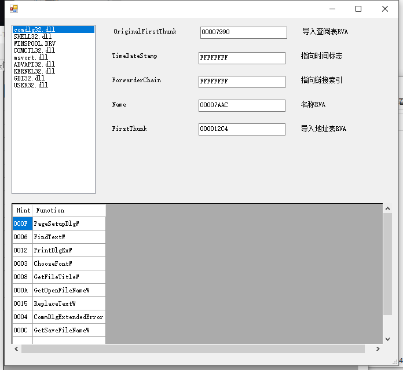
Task: Select the CommDlgExtendedError function cell
Action: click(x=69, y=317)
